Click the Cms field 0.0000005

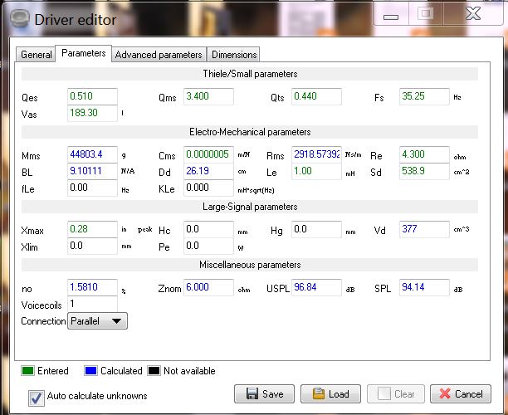208,154
